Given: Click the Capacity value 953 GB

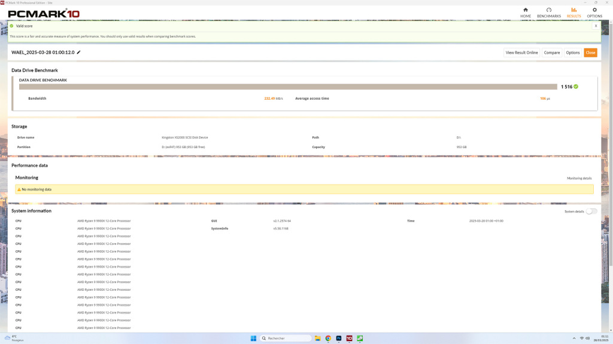Looking at the screenshot, I should (462, 147).
